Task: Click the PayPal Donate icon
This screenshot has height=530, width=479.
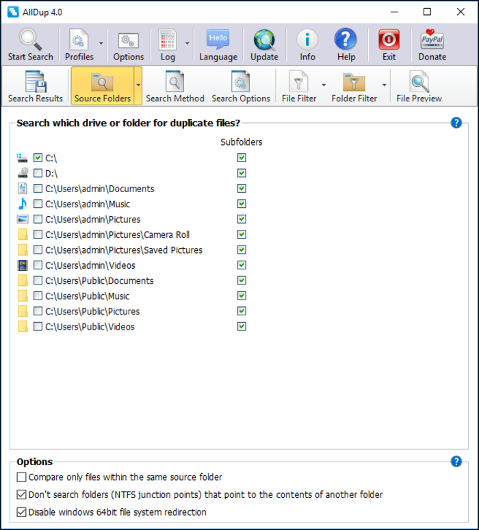Action: pyautogui.click(x=432, y=40)
